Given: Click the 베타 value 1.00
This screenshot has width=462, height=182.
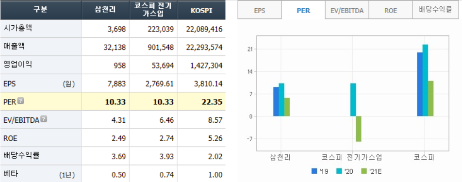Looking at the screenshot, I should tap(215, 175).
